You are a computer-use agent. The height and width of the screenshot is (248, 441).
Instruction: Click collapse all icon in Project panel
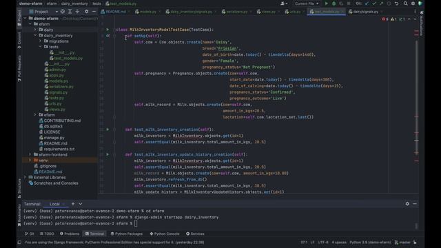pyautogui.click(x=77, y=12)
